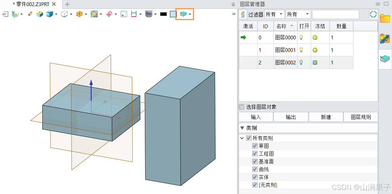Uncheck the 工程图 category checkbox
This screenshot has width=392, height=194.
(255, 154)
